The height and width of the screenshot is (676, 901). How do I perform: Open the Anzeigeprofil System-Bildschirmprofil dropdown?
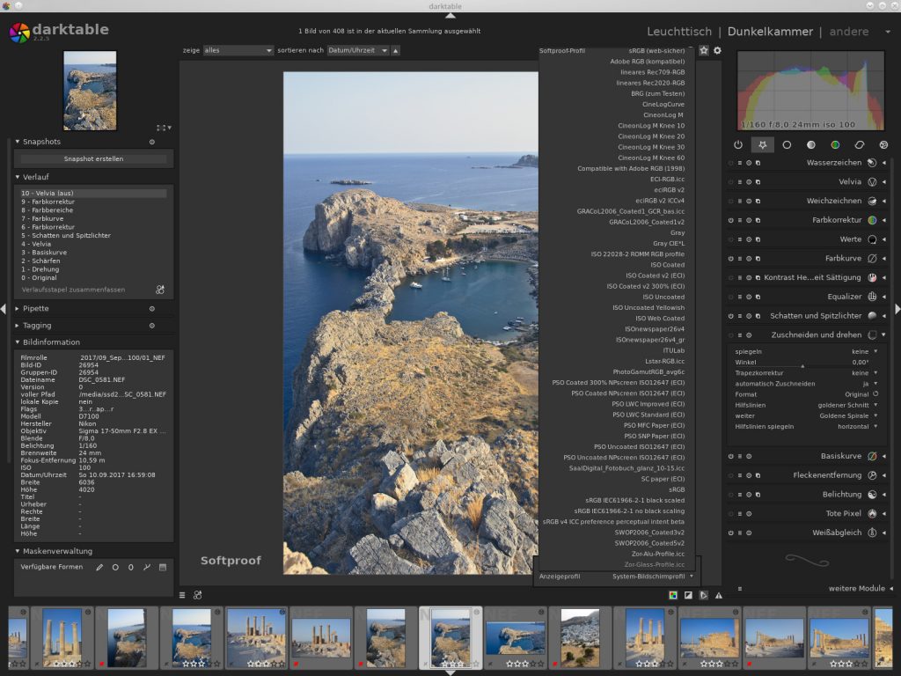coord(652,576)
